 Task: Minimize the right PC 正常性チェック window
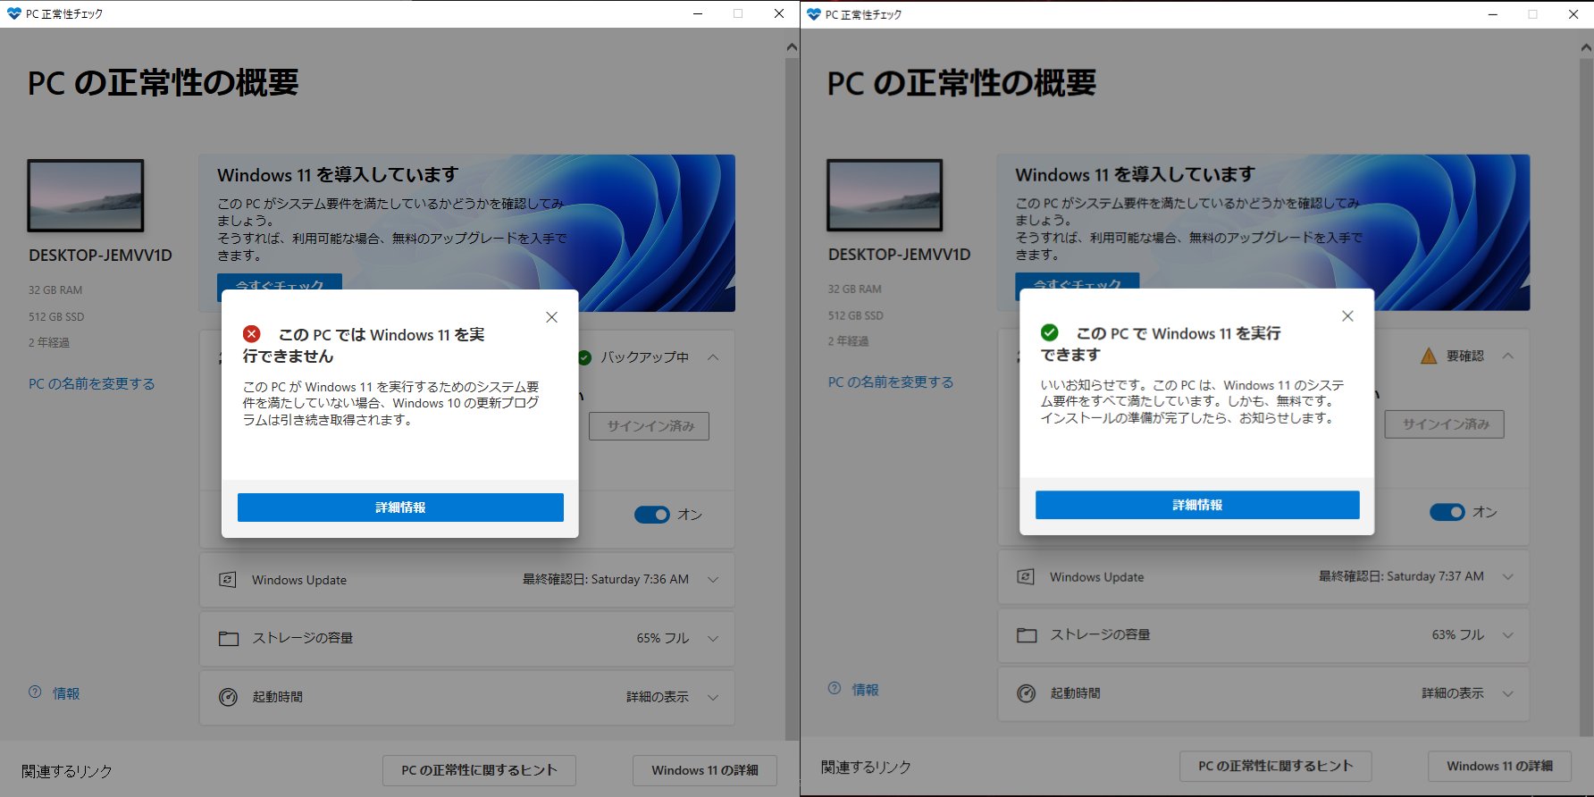tap(1493, 14)
